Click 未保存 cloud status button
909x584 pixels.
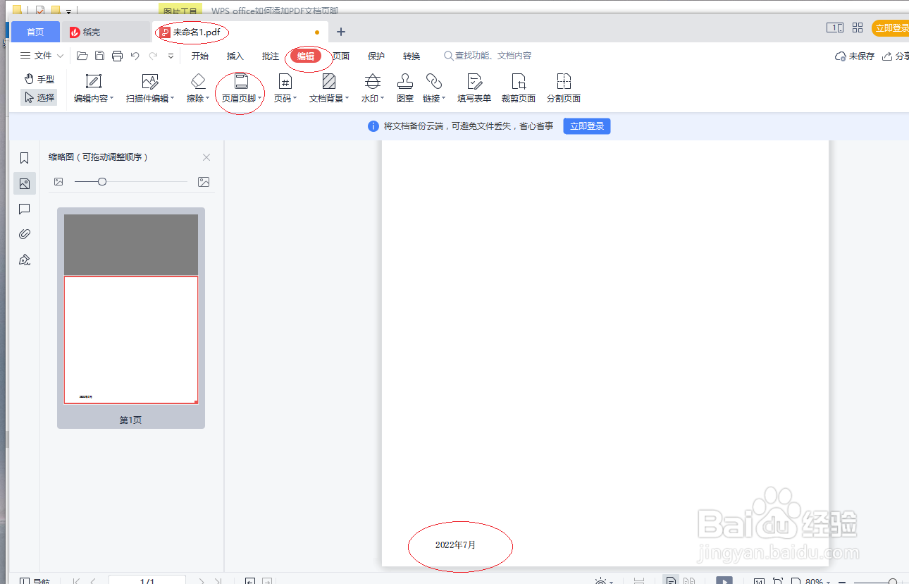pyautogui.click(x=855, y=56)
